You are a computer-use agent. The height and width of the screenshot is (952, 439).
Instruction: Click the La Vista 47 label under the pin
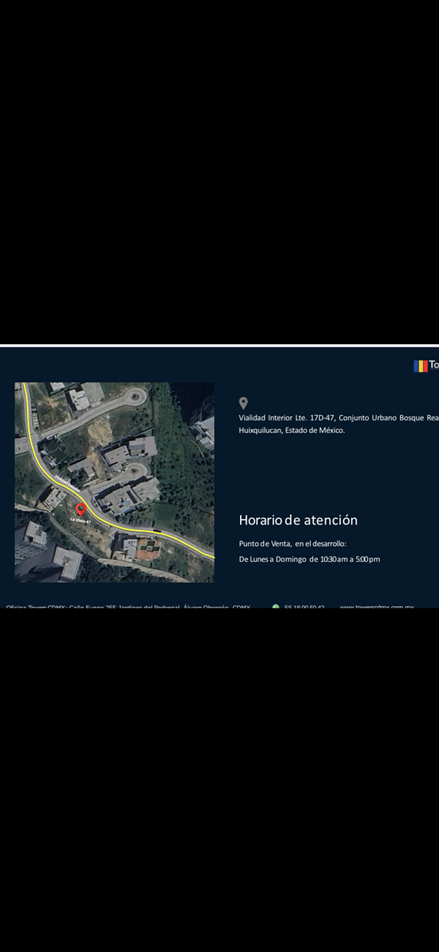point(81,520)
